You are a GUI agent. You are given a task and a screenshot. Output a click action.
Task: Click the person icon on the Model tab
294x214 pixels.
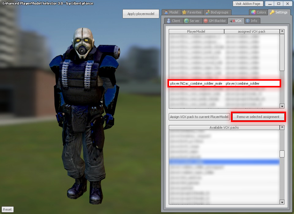pyautogui.click(x=166, y=12)
